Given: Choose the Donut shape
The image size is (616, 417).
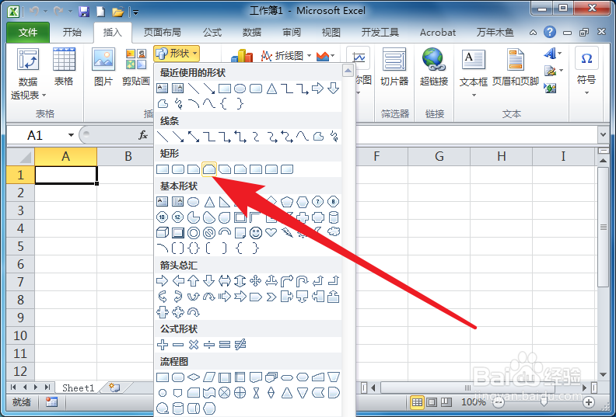Looking at the screenshot, I should 194,233.
